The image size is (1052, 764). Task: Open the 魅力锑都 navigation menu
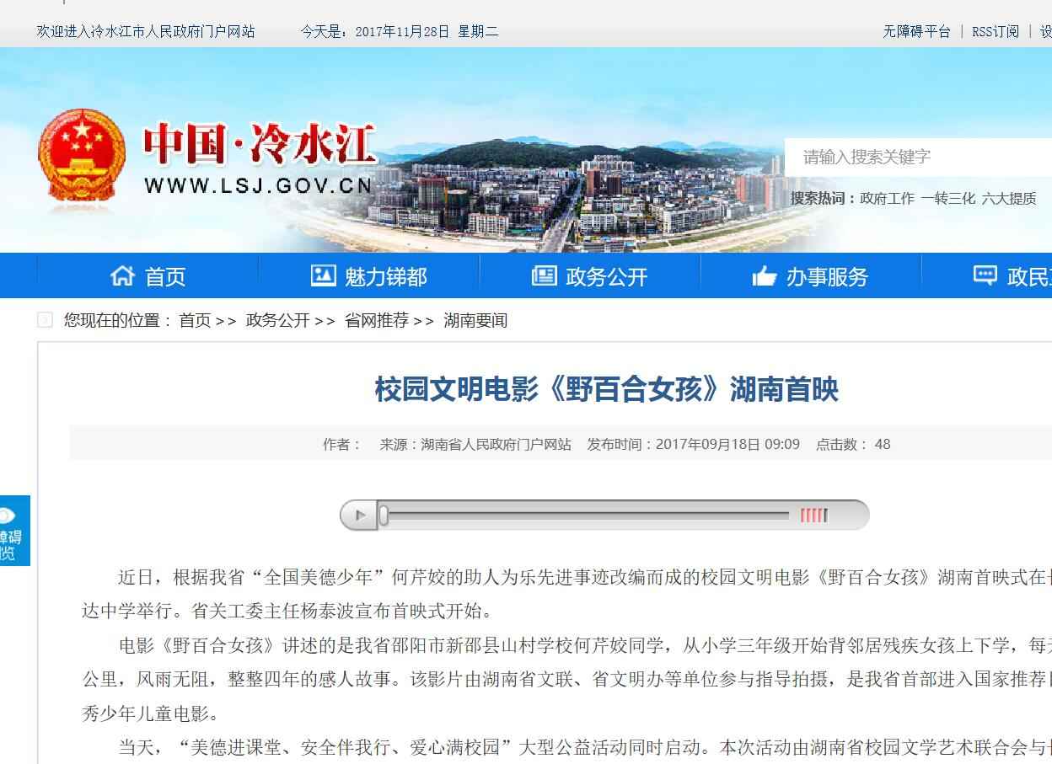[x=385, y=276]
